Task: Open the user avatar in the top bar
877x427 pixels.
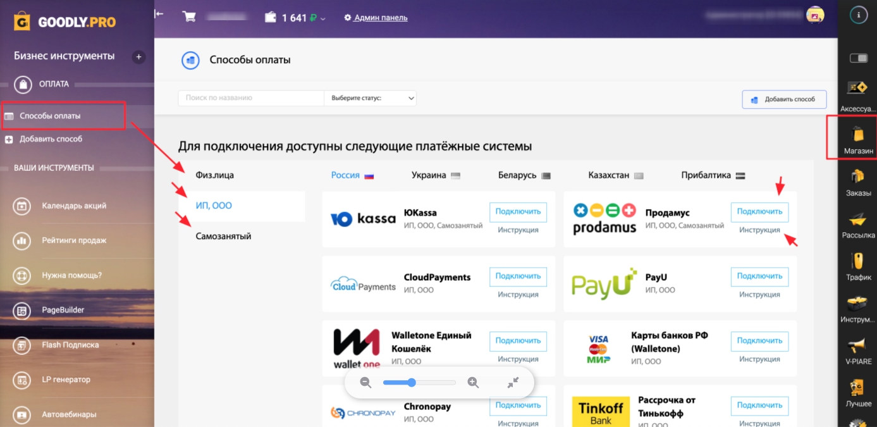Action: coord(814,15)
